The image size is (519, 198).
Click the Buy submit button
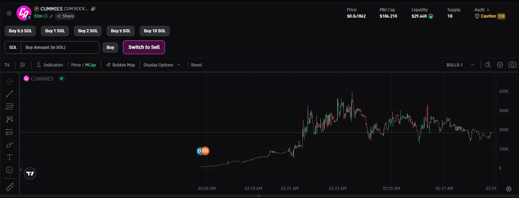pos(110,47)
